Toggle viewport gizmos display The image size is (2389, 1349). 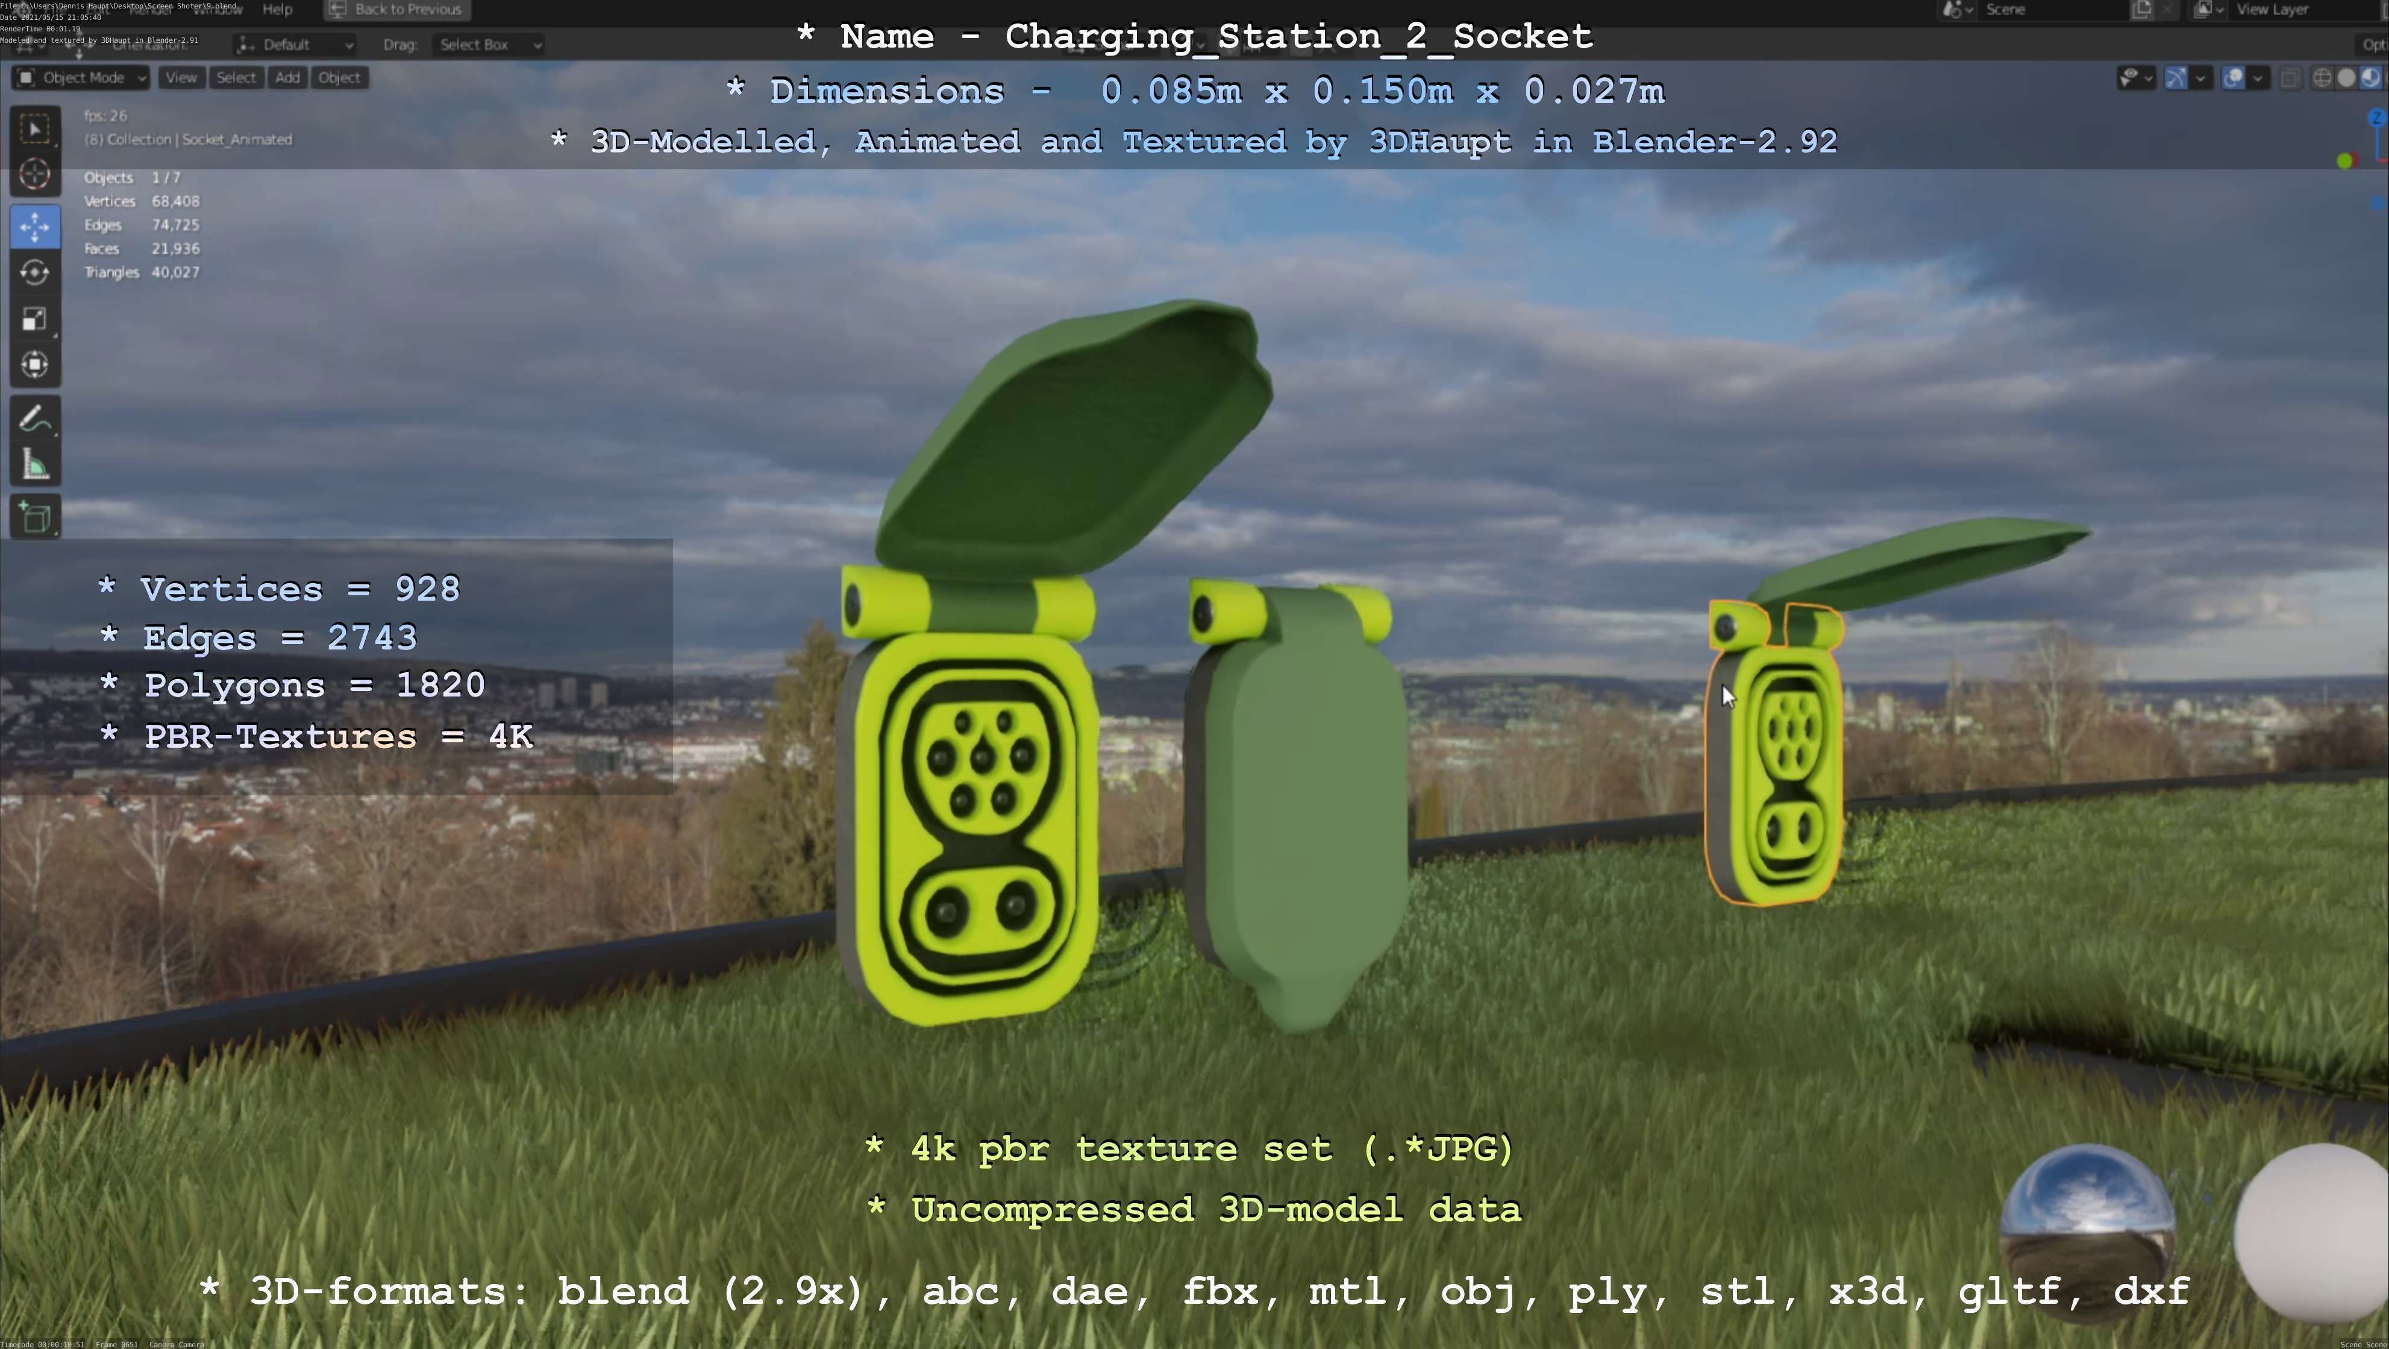click(x=2176, y=78)
